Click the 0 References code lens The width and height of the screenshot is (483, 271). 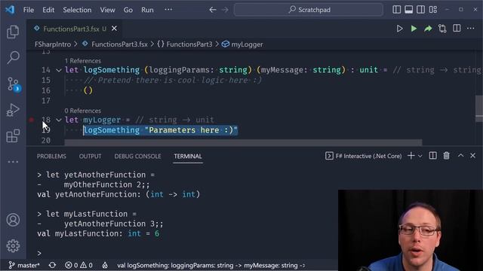82,111
